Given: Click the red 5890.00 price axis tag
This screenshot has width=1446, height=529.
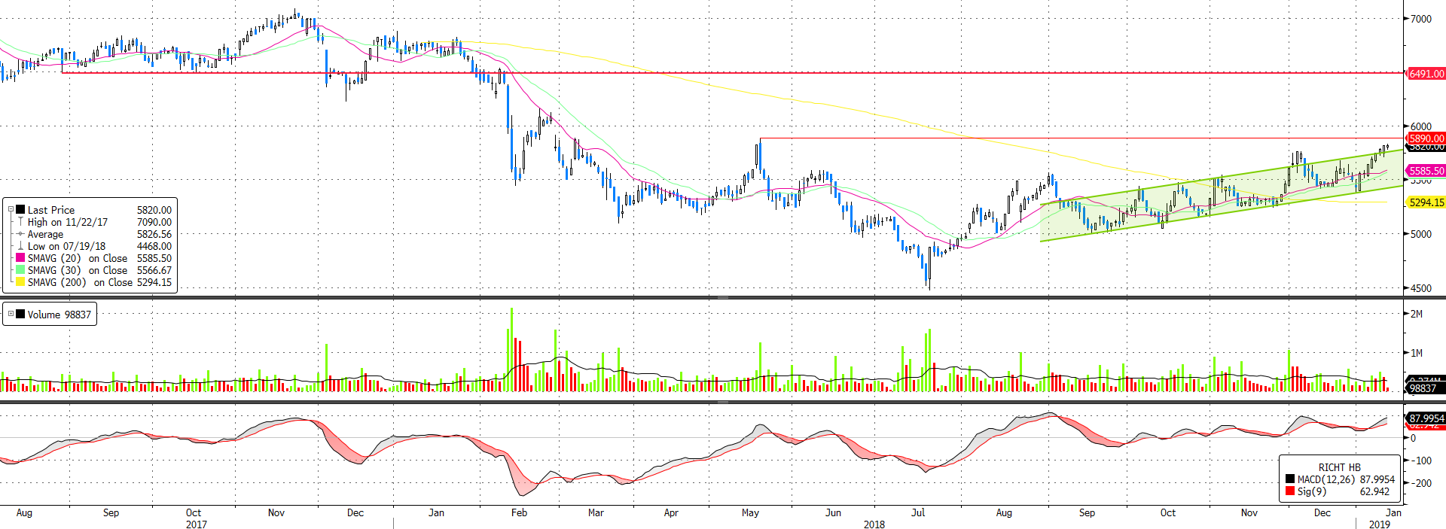Looking at the screenshot, I should (x=1426, y=138).
